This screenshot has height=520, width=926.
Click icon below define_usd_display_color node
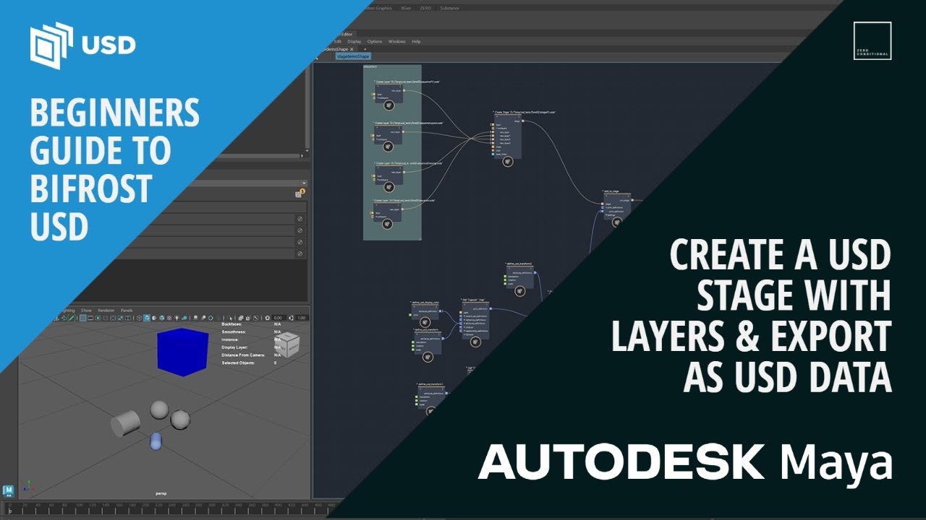pos(425,322)
